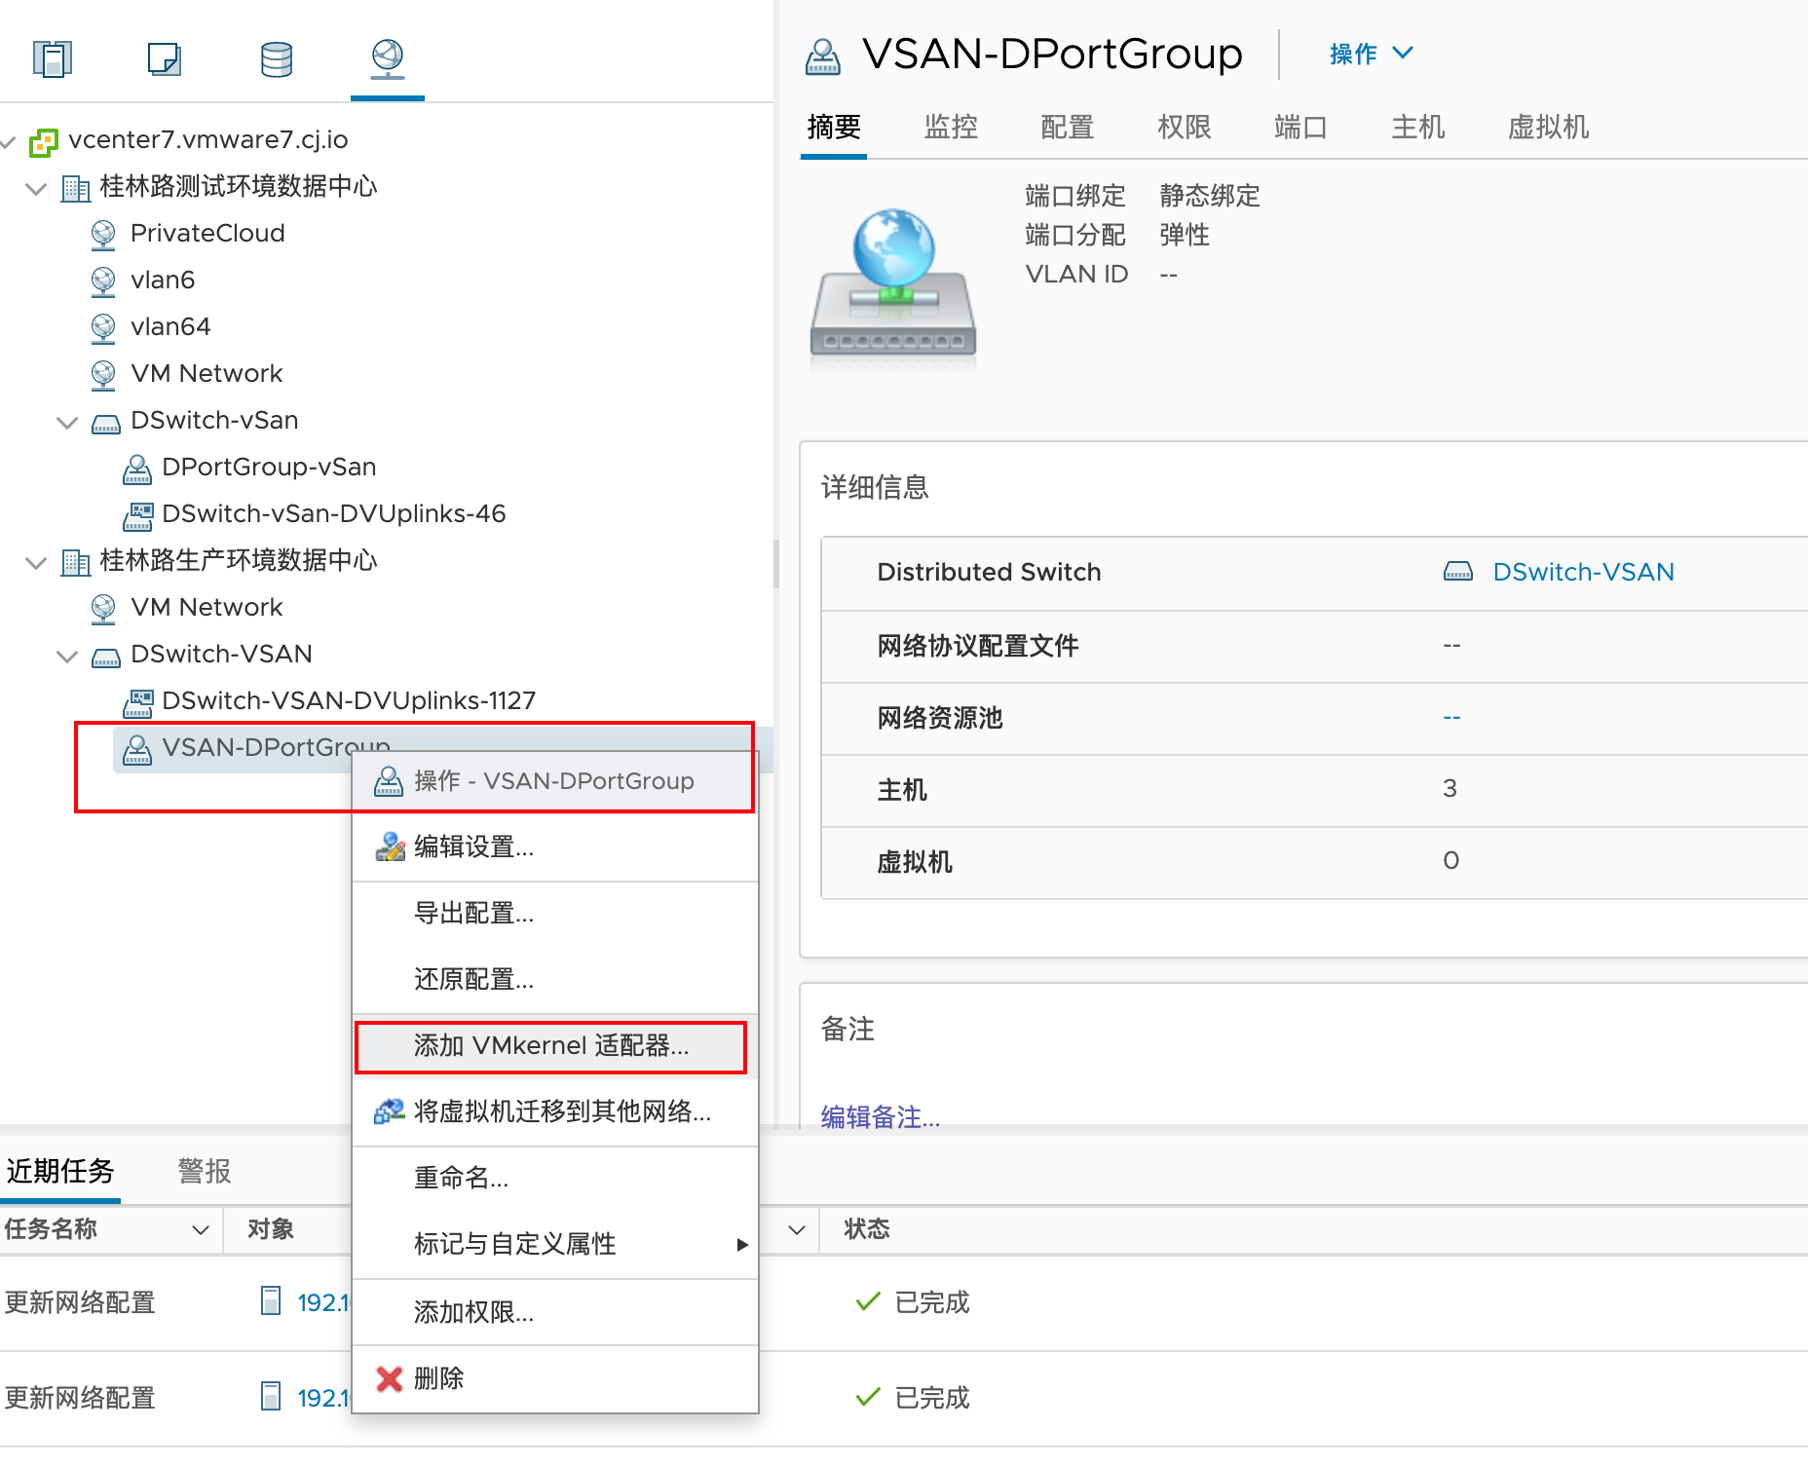The image size is (1808, 1467).
Task: Choose 编辑设置... from the context menu
Action: 555,846
